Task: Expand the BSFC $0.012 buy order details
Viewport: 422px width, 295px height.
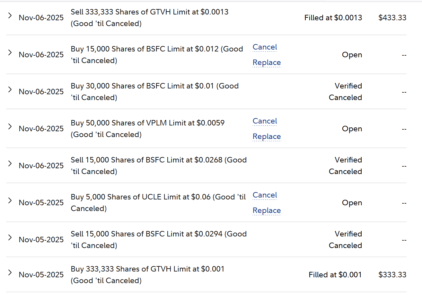Action: [x=10, y=52]
